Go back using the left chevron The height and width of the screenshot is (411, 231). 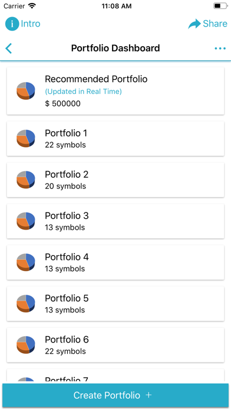[9, 48]
